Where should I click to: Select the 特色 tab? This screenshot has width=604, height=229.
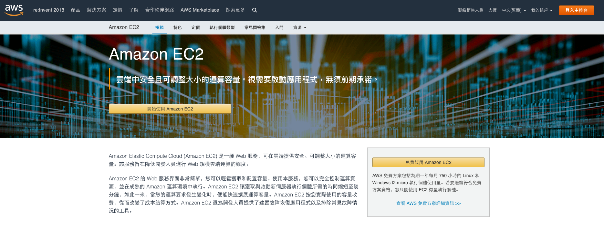178,28
